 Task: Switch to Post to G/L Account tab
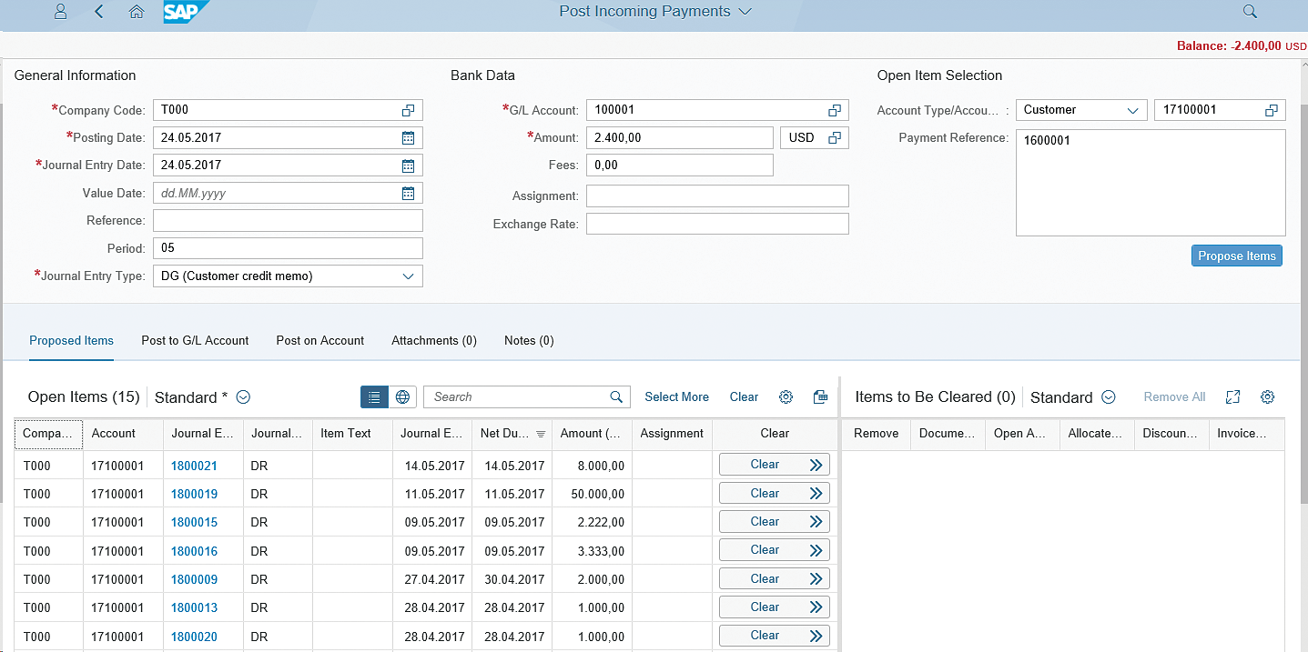[195, 340]
